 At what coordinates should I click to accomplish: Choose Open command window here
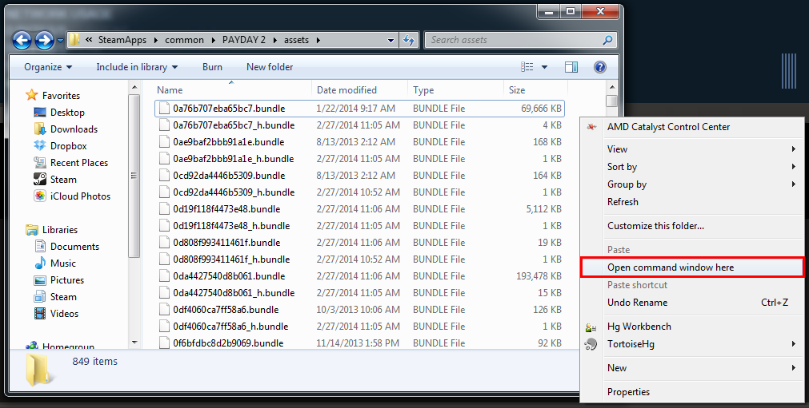[692, 267]
